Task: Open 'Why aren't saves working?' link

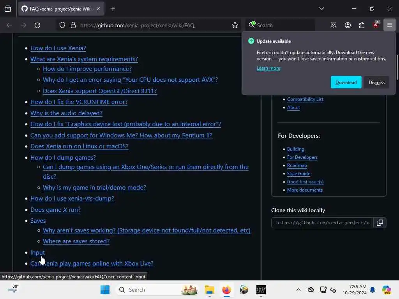Action: click(147, 230)
